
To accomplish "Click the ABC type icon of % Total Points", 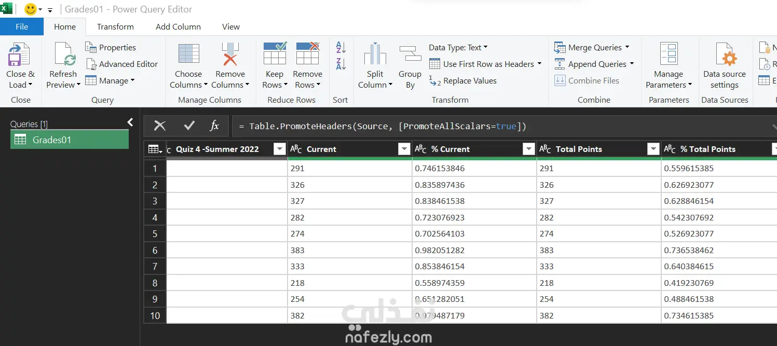I will pyautogui.click(x=670, y=149).
